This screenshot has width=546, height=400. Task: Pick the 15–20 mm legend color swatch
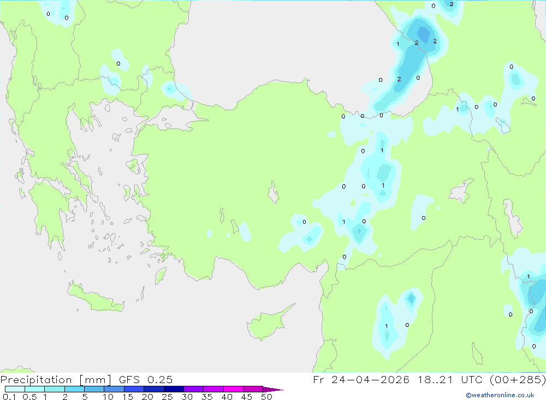coord(134,389)
